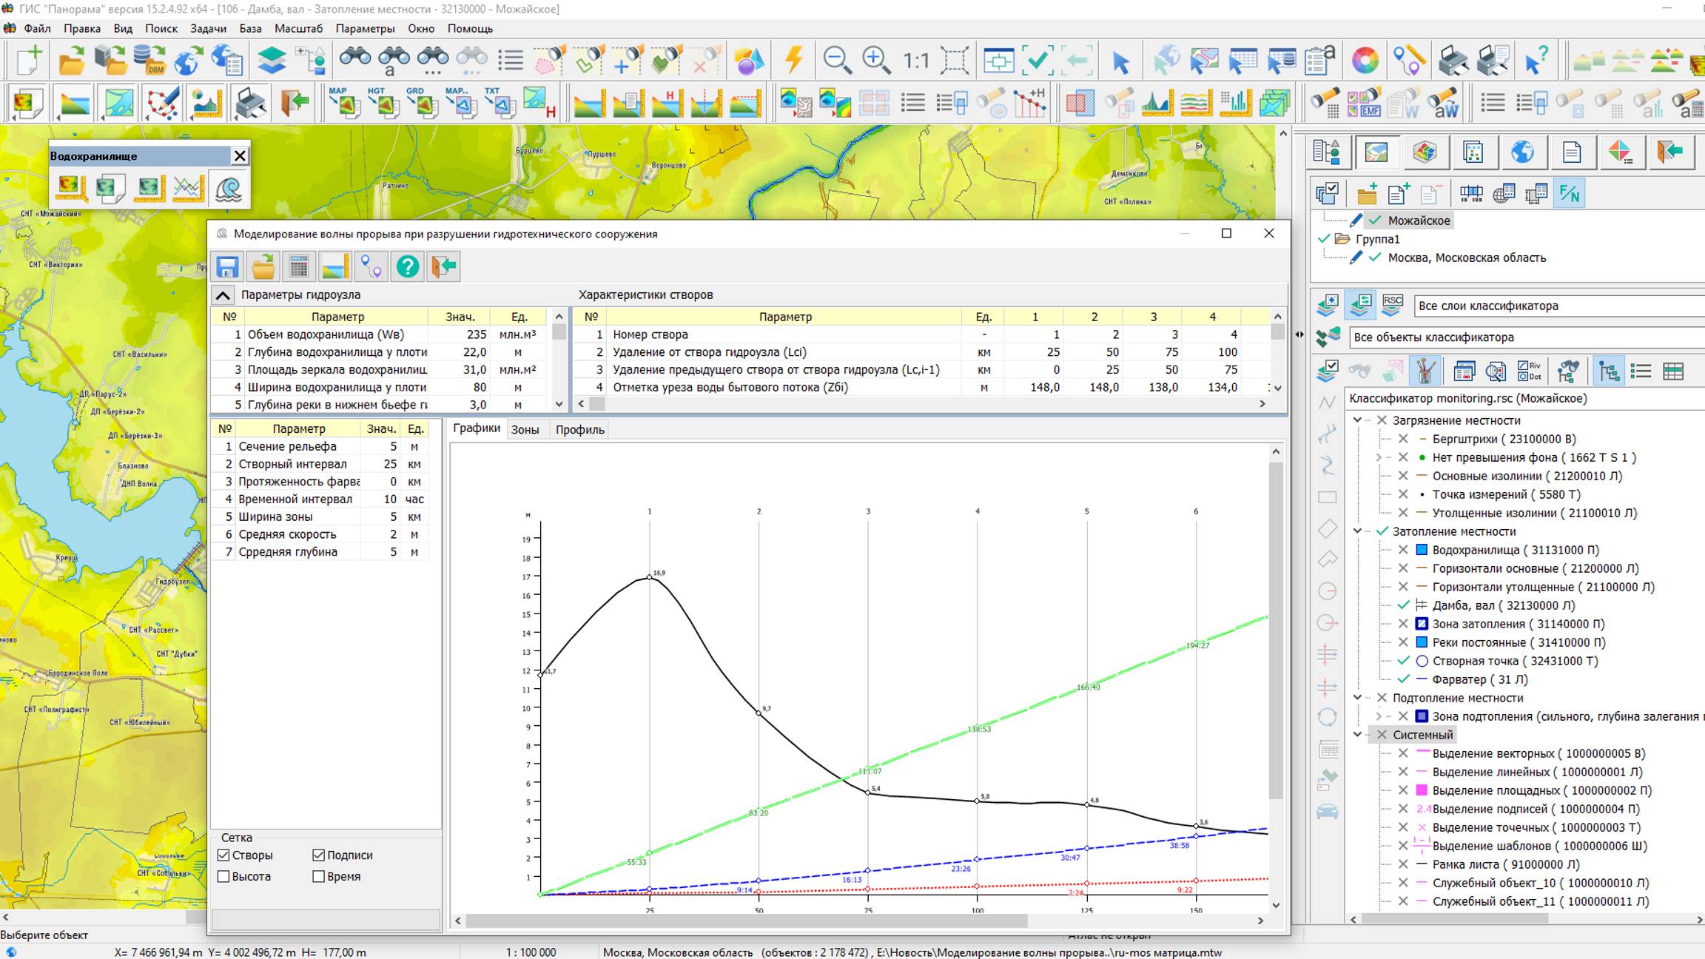This screenshot has height=959, width=1705.
Task: Enable the Время checkbox
Action: click(319, 876)
